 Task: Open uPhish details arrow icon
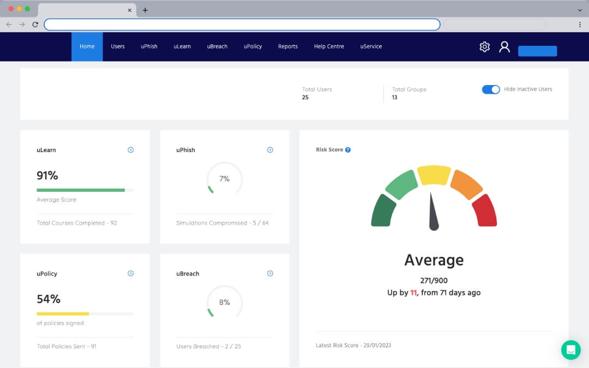pyautogui.click(x=270, y=150)
